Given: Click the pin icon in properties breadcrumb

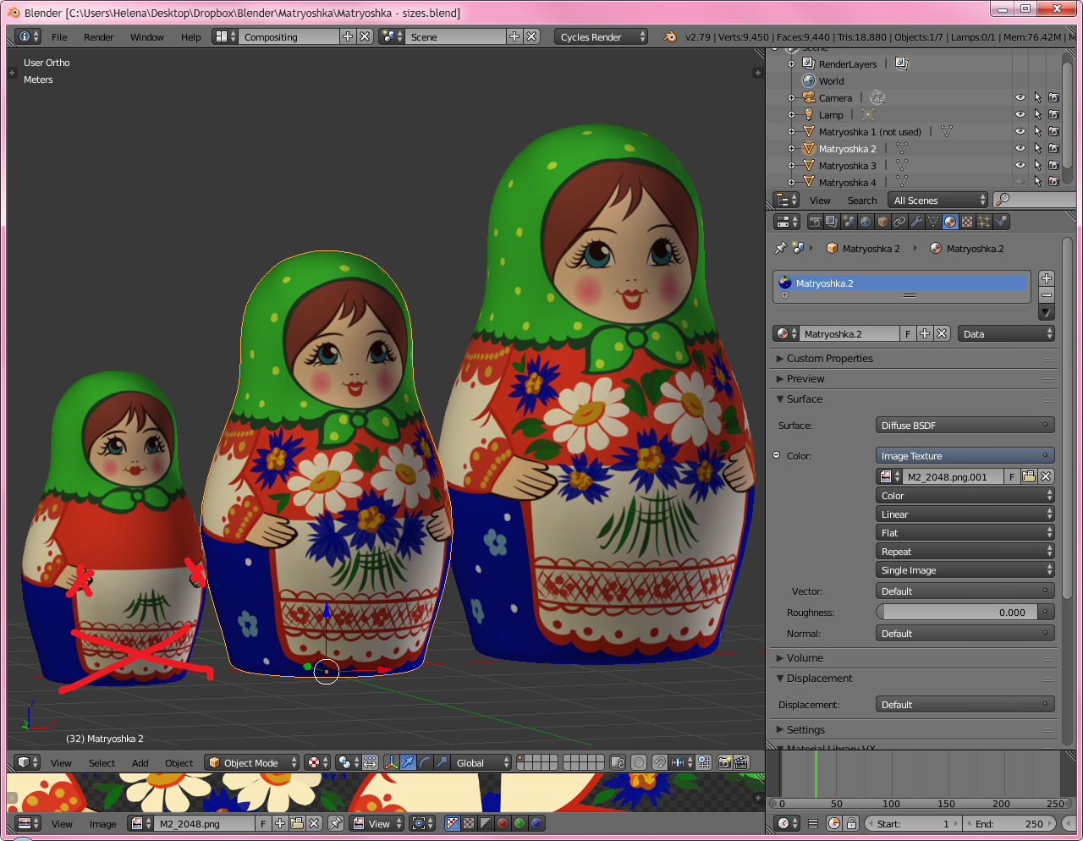Looking at the screenshot, I should pyautogui.click(x=780, y=248).
